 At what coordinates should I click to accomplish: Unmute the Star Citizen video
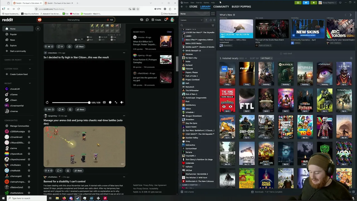point(122,102)
